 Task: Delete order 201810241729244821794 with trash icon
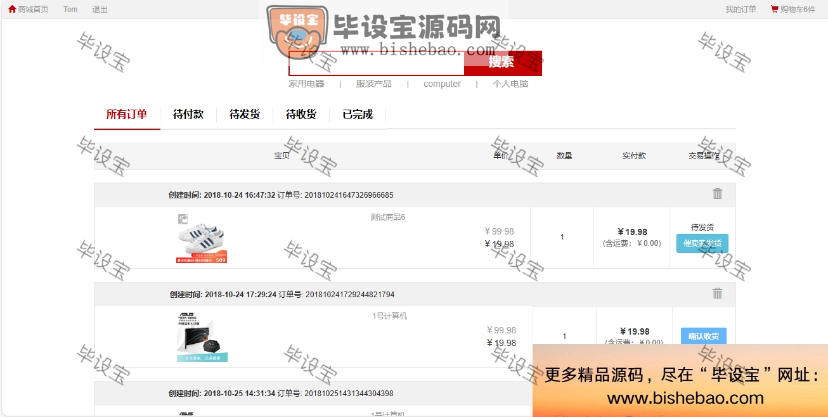click(x=717, y=293)
